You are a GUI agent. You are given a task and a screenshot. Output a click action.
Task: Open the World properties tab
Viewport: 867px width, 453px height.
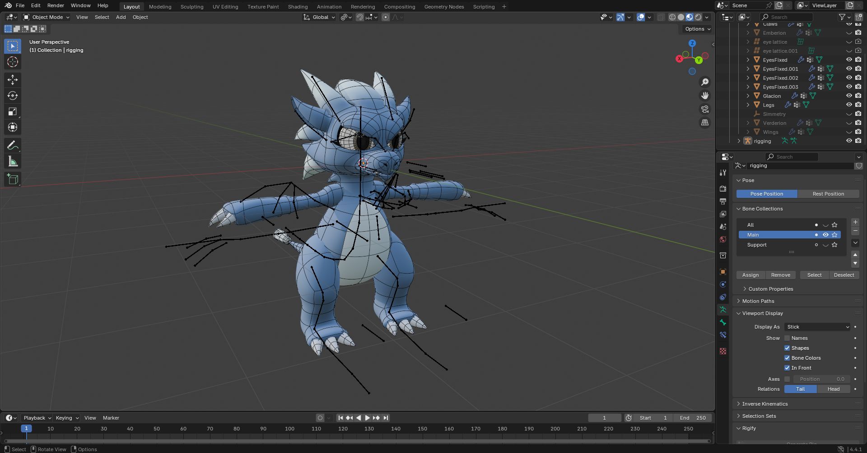click(x=723, y=239)
